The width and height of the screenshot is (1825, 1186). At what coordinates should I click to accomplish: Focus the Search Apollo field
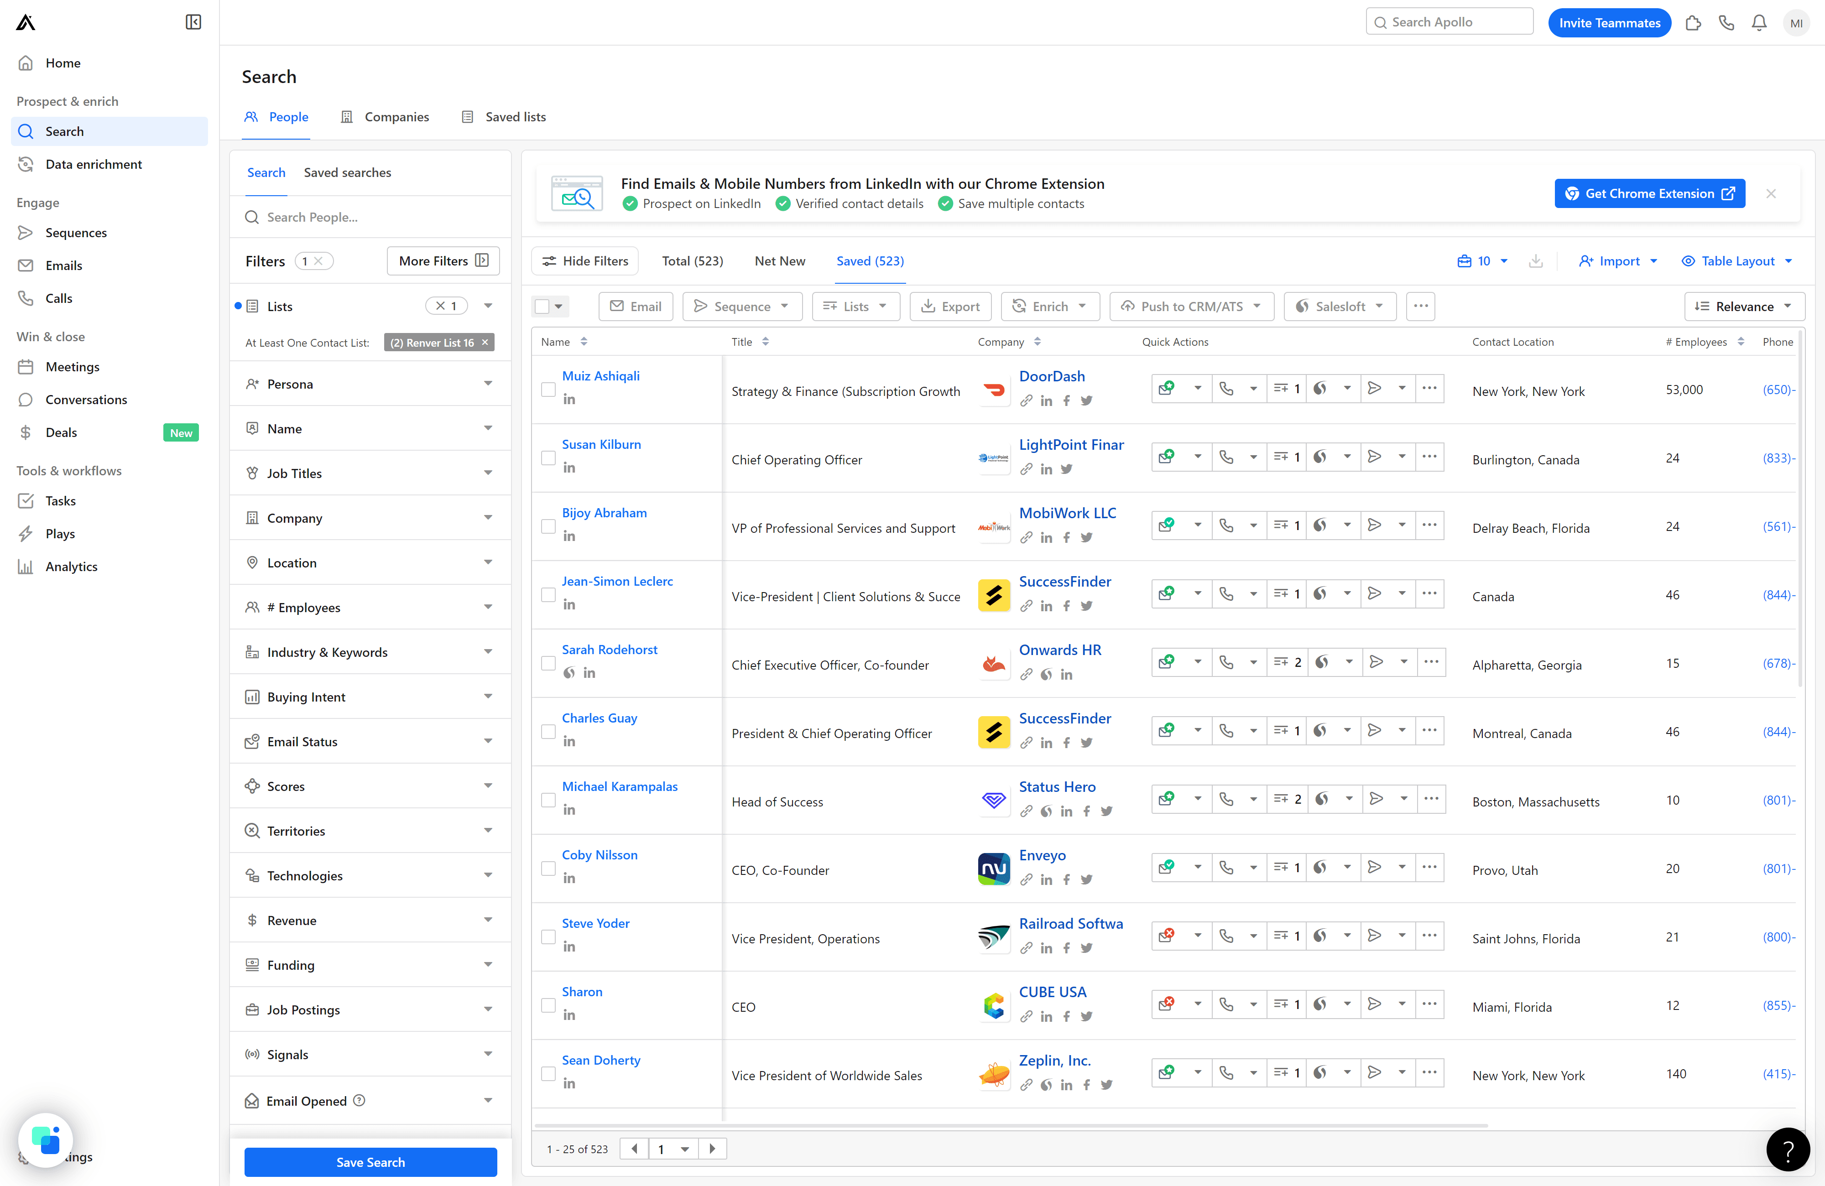point(1449,22)
